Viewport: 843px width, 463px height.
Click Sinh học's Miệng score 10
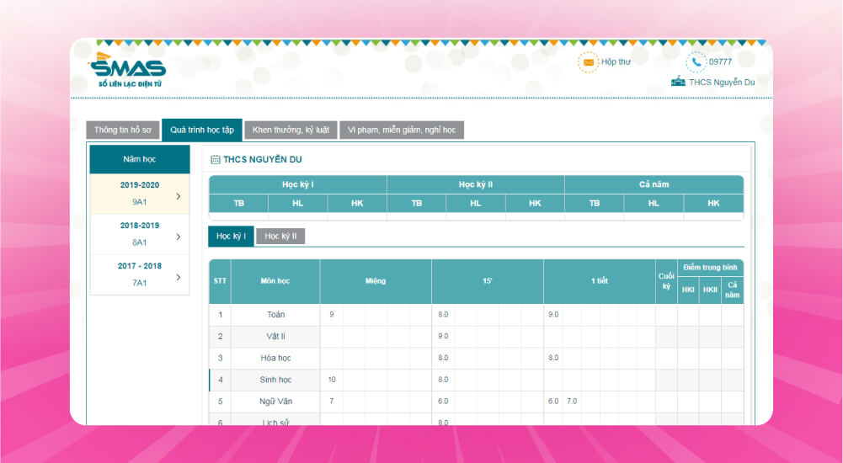(332, 380)
